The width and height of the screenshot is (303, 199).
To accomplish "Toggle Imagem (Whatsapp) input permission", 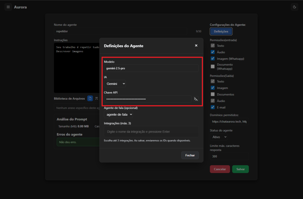I will tap(212, 59).
